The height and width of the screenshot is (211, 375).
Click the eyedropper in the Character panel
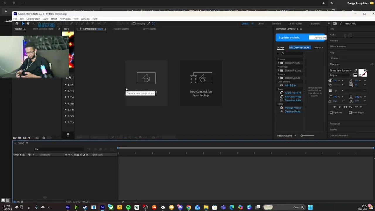coord(355,71)
